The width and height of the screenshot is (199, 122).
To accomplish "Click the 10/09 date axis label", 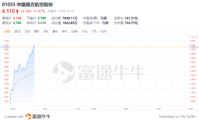I will tap(13, 109).
